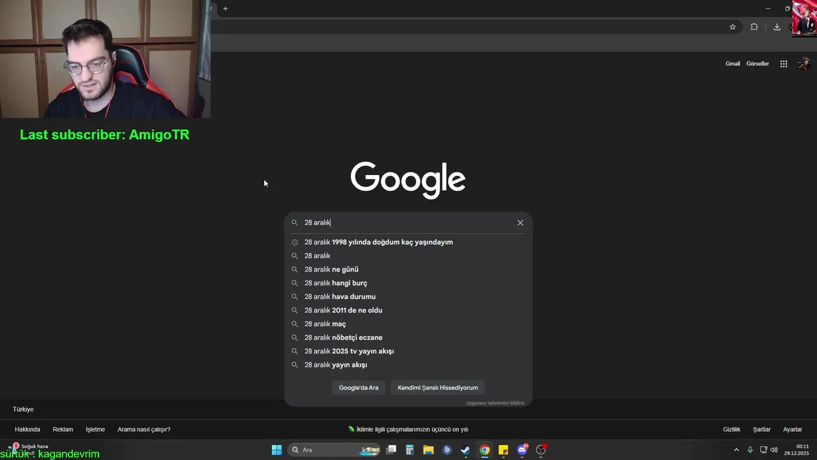Open Sticky Notes from the taskbar

pyautogui.click(x=503, y=450)
